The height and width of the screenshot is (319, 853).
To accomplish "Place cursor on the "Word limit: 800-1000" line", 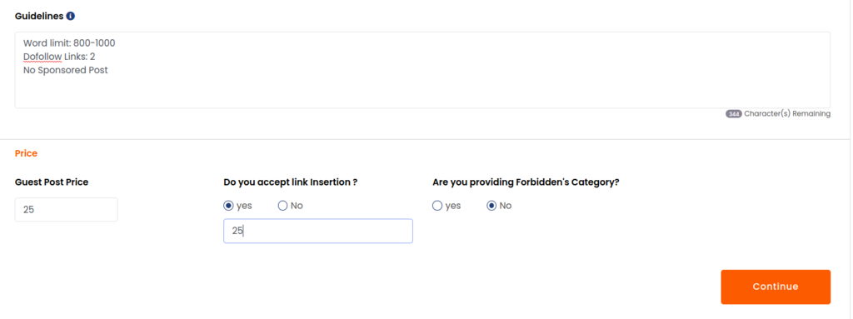I will click(69, 43).
